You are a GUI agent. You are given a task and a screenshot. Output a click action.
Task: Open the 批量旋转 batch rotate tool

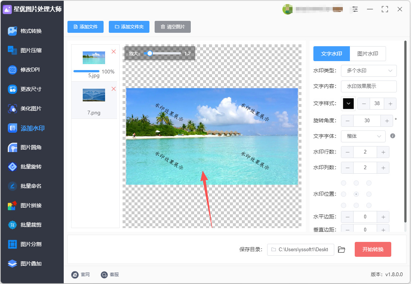pos(25,167)
